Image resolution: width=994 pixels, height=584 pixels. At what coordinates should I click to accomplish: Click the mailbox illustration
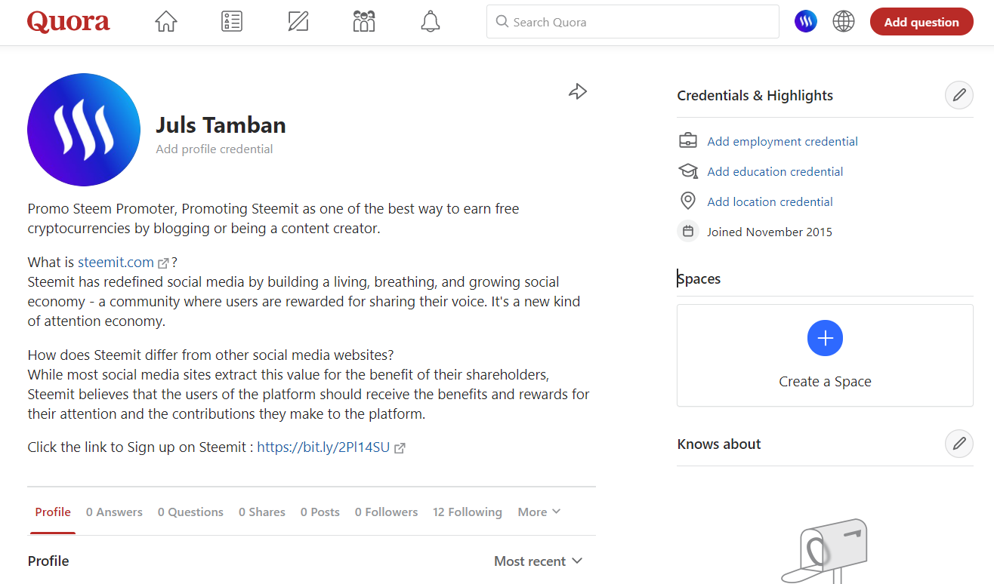(825, 551)
